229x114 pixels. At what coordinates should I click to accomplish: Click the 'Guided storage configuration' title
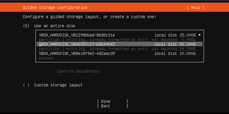click(x=55, y=7)
